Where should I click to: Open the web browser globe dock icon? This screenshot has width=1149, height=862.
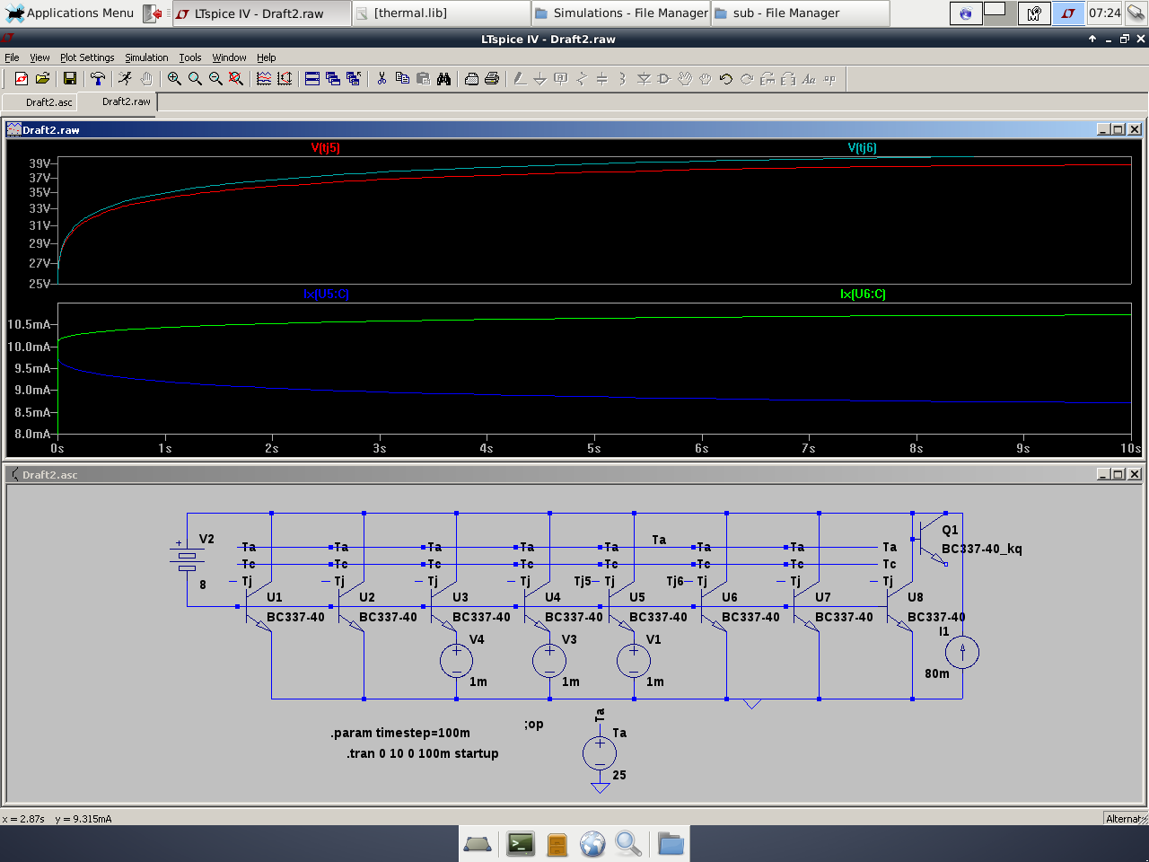point(592,844)
